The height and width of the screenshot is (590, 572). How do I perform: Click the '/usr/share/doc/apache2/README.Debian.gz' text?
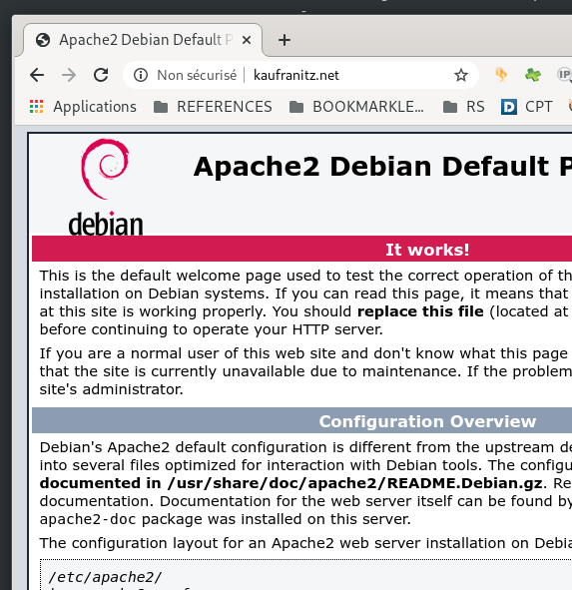[x=354, y=483]
